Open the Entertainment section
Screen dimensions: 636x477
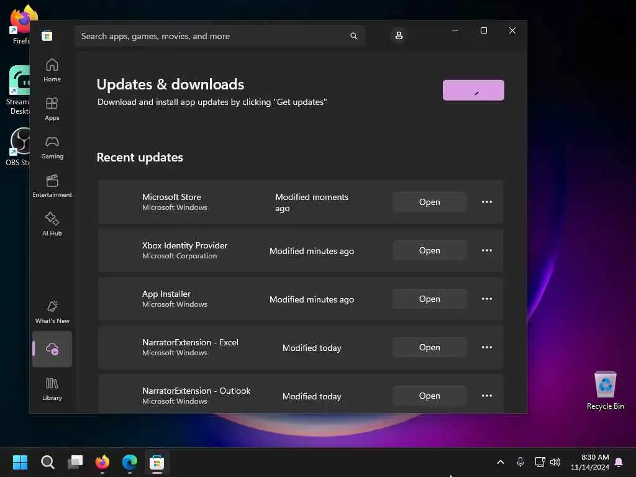pos(52,186)
